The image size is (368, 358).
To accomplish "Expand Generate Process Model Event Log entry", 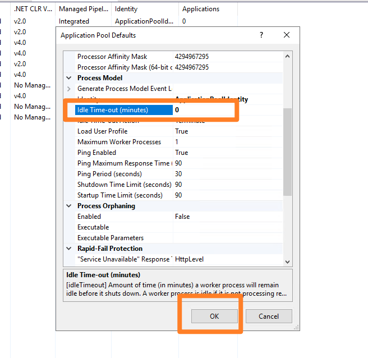I will 69,89.
